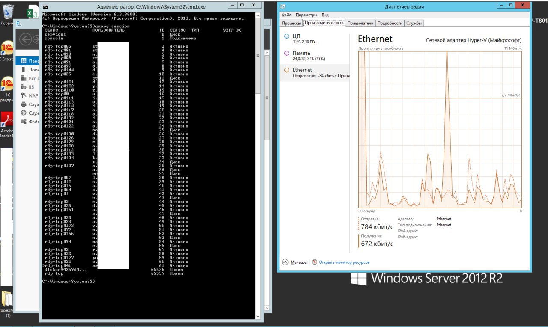This screenshot has height=327, width=548.
Task: Click the cmd window vertical scroll thumb
Action: [x=258, y=56]
